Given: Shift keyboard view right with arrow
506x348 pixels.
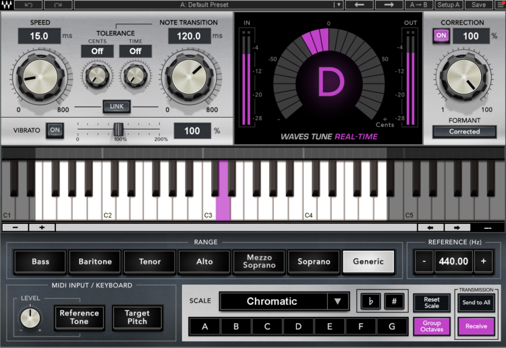Looking at the screenshot, I should click(457, 228).
